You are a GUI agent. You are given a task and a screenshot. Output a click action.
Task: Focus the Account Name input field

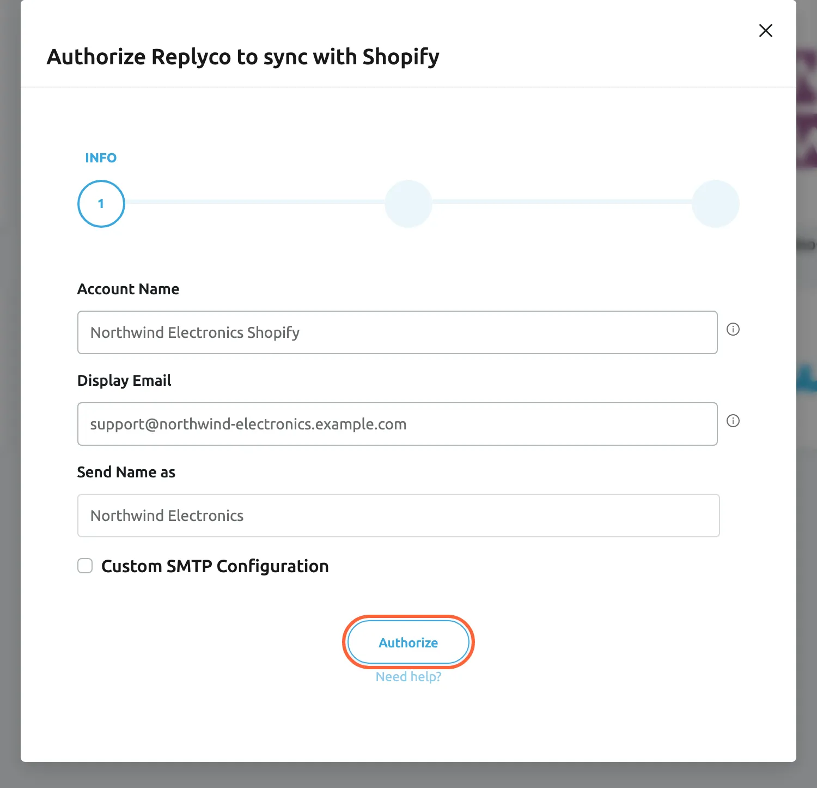click(397, 332)
